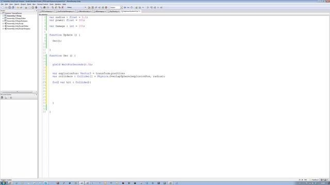This screenshot has width=330, height=185.
Task: Close the ExplosionSystem script tab
Action: click(140, 11)
